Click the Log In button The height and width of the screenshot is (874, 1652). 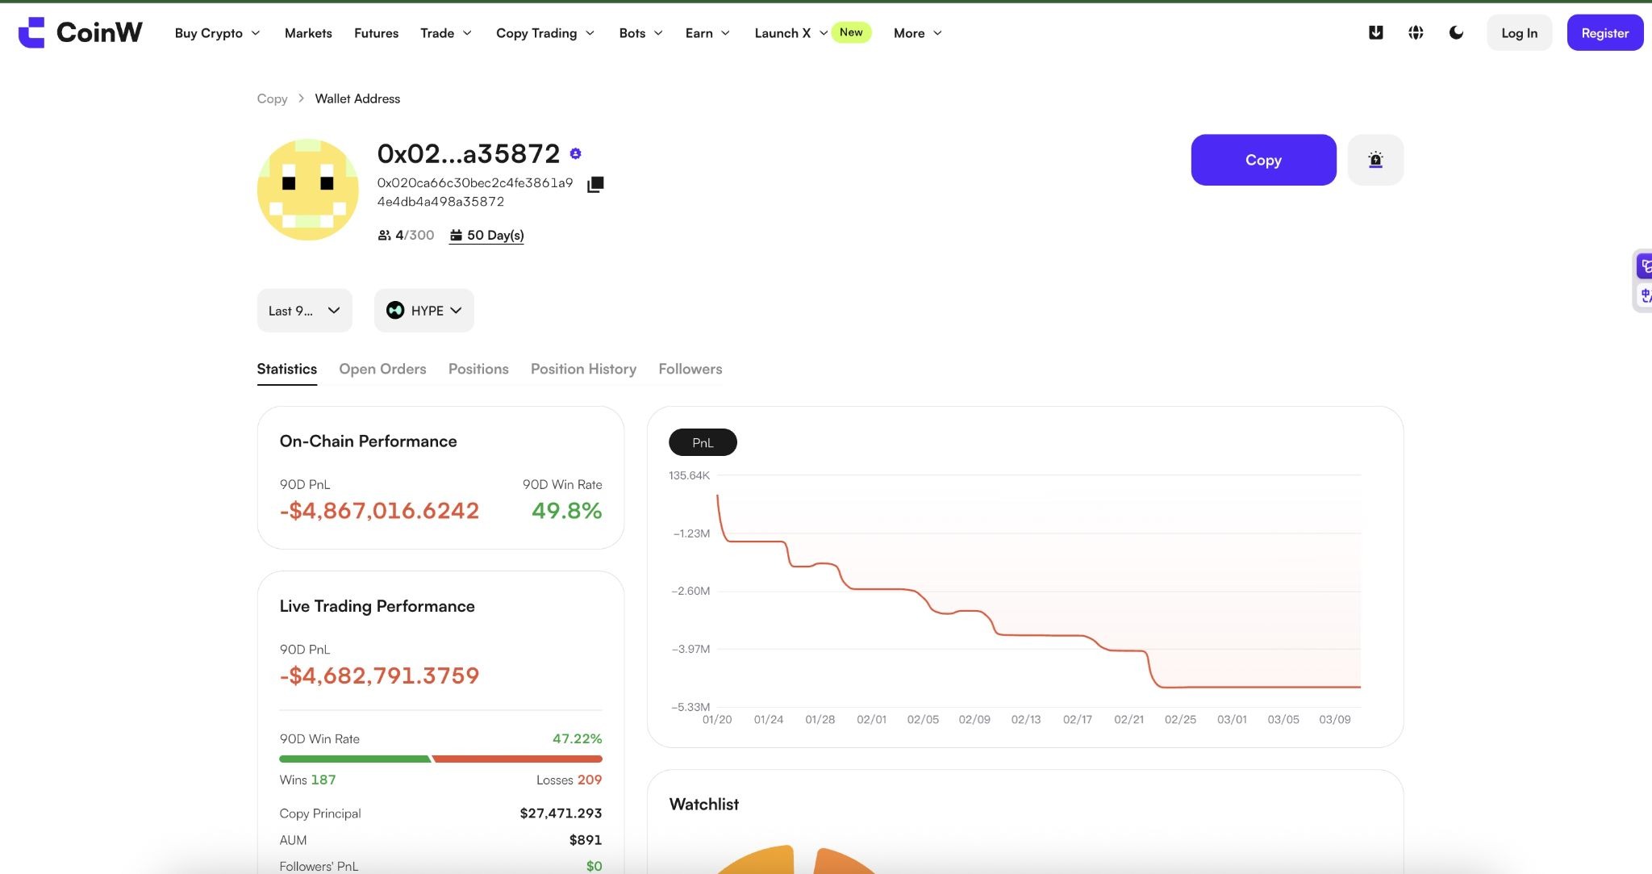[1519, 33]
